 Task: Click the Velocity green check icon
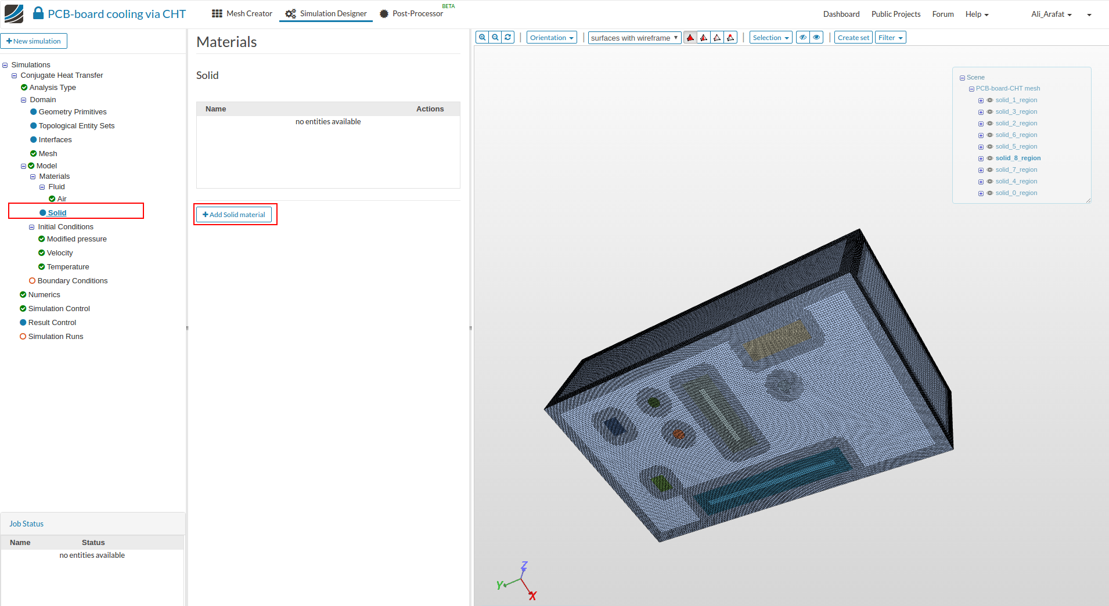[x=41, y=253]
